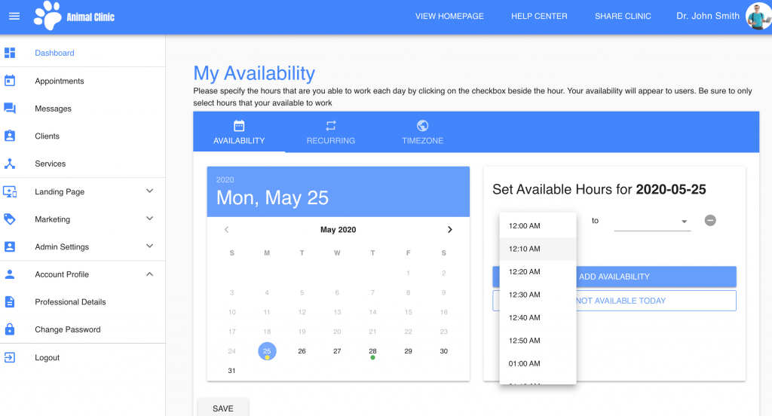This screenshot has height=416, width=772.
Task: Open the hamburger menu icon
Action: click(14, 17)
